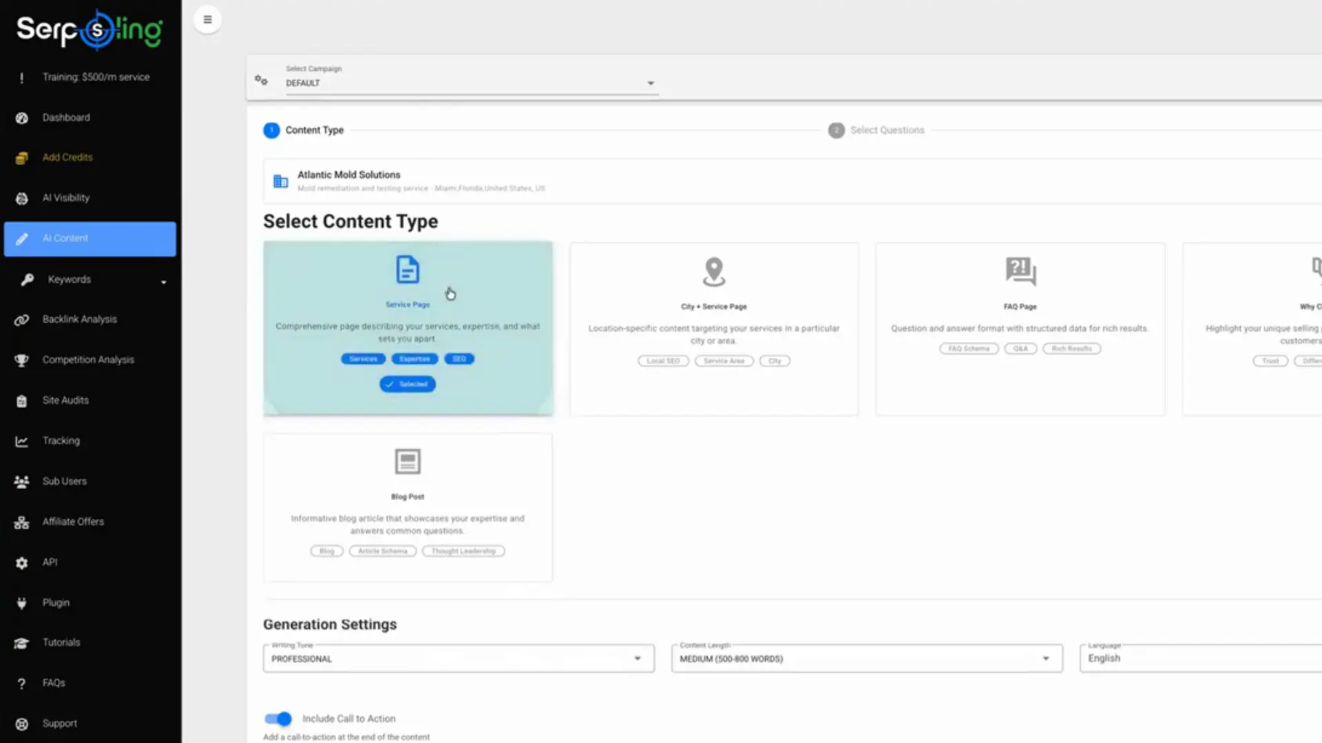1322x743 pixels.
Task: Click the Backlink Analysis sidebar icon
Action: pos(21,319)
